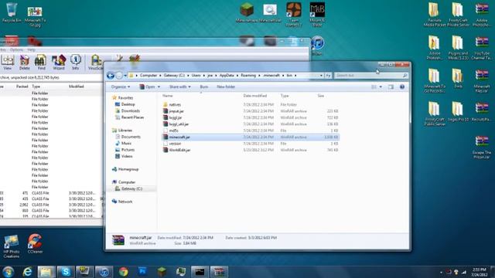495x278 pixels.
Task: Select Downloads in the navigation pane
Action: [128, 110]
